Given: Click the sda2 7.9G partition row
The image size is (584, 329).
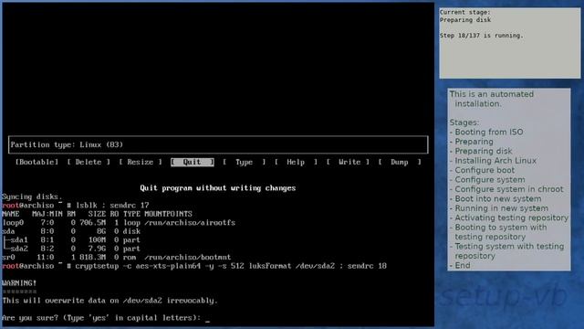Looking at the screenshot, I should point(71,249).
